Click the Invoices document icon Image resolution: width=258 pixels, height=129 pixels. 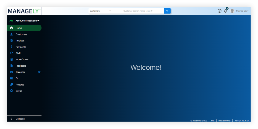point(11,40)
